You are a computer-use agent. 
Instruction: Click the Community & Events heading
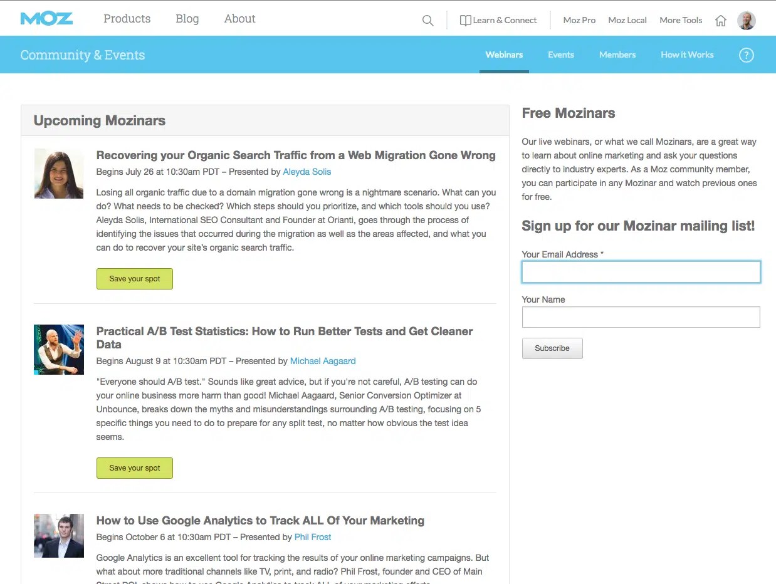coord(83,55)
